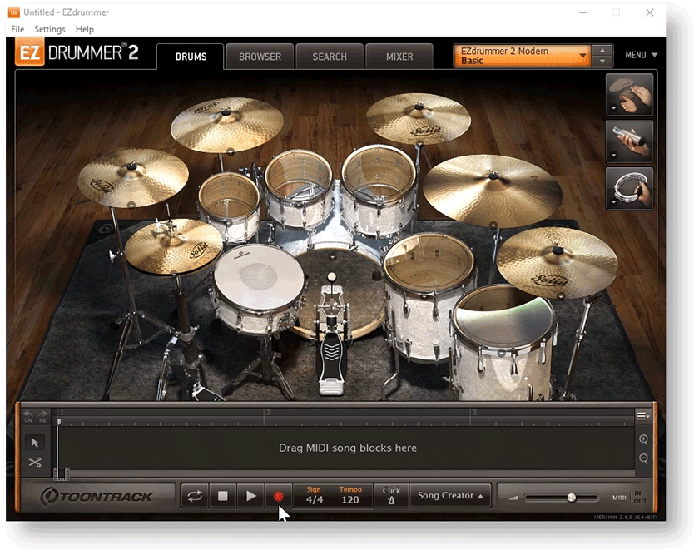Stop playback with the stop button
Screen dimensions: 699x555
pyautogui.click(x=222, y=496)
